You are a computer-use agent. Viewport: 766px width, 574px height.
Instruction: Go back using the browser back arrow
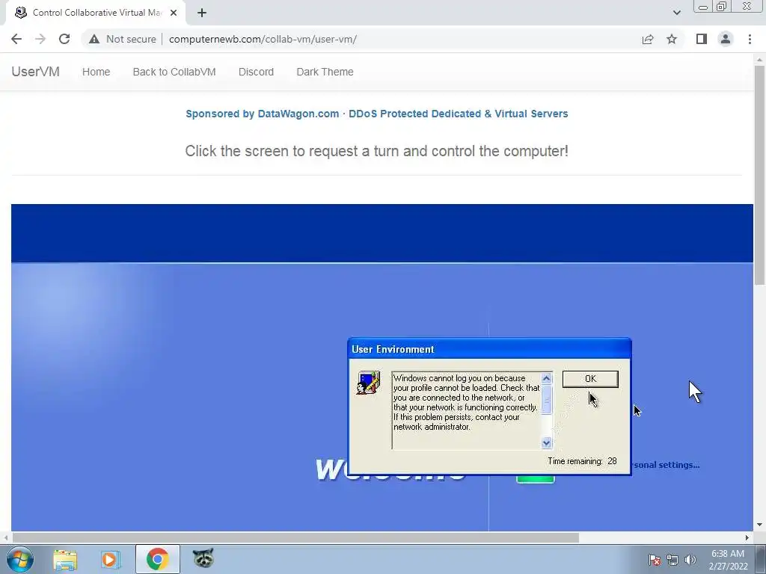click(x=16, y=39)
